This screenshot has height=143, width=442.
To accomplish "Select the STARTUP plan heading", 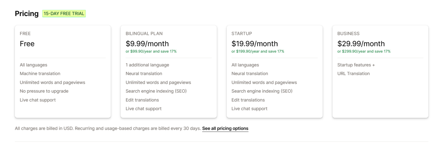I will 242,33.
